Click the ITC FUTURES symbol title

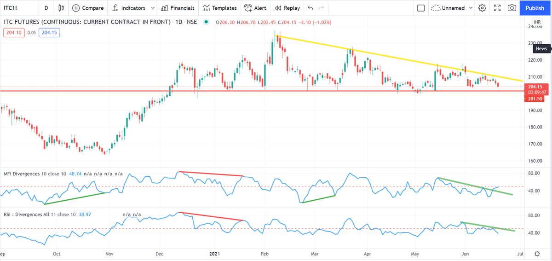tap(86, 22)
